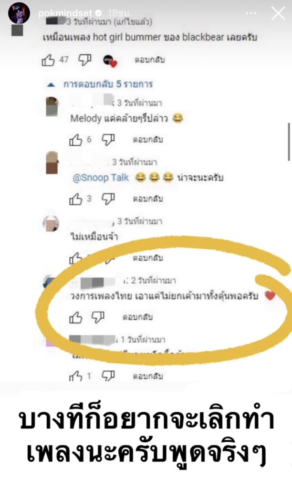Dislike the hot girl bummer comment

[84, 60]
